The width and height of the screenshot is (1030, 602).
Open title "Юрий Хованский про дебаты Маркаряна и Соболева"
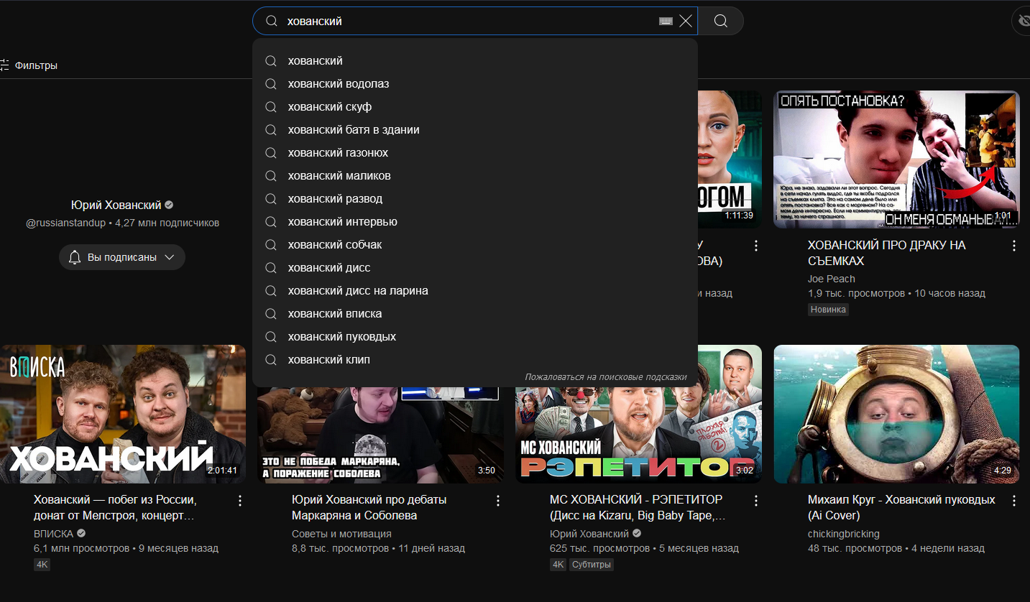pos(369,507)
